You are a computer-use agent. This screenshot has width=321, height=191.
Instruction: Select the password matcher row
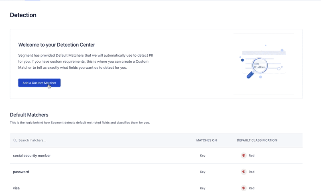click(x=21, y=172)
